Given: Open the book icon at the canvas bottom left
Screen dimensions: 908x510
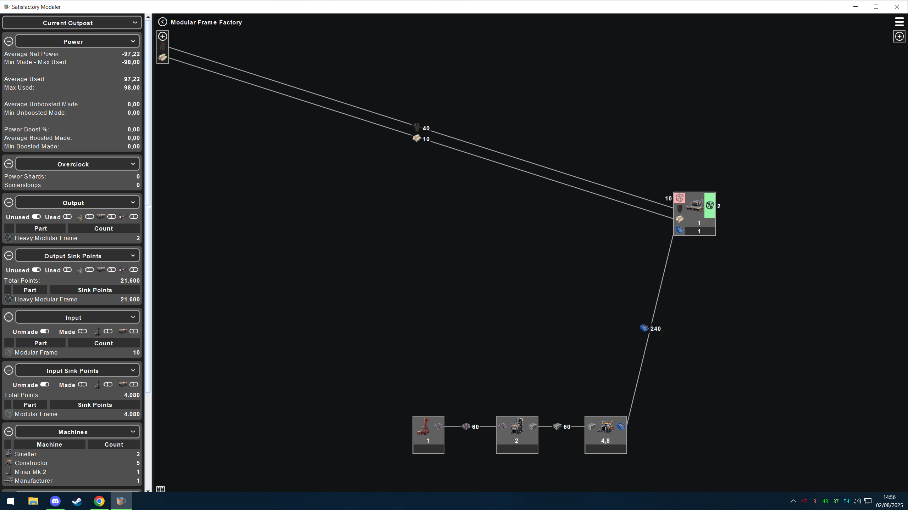Looking at the screenshot, I should coord(160,489).
